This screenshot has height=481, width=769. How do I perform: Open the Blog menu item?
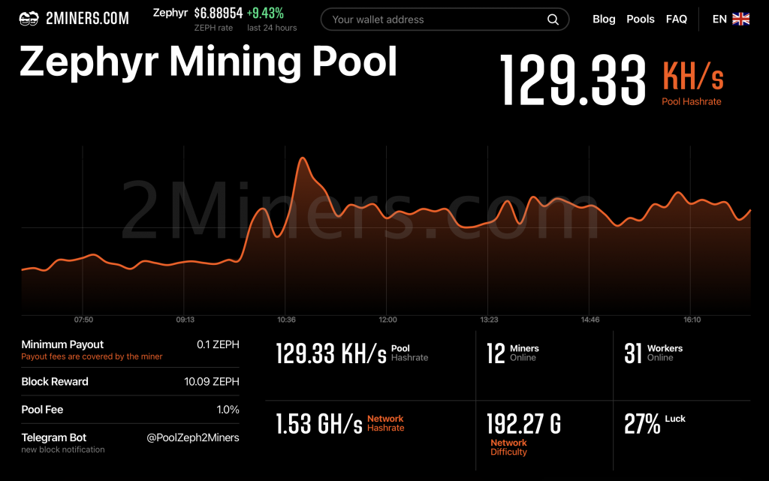click(x=604, y=19)
